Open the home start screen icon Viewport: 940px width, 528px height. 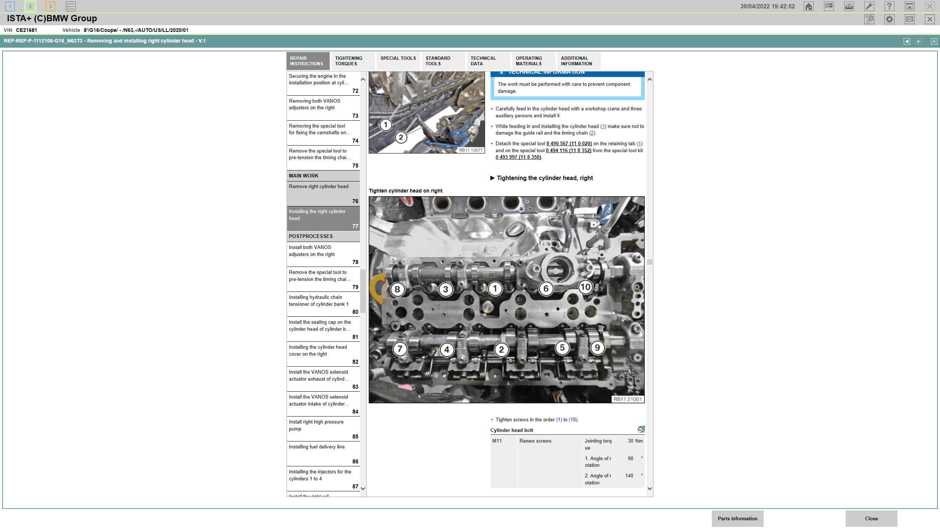[x=809, y=6]
